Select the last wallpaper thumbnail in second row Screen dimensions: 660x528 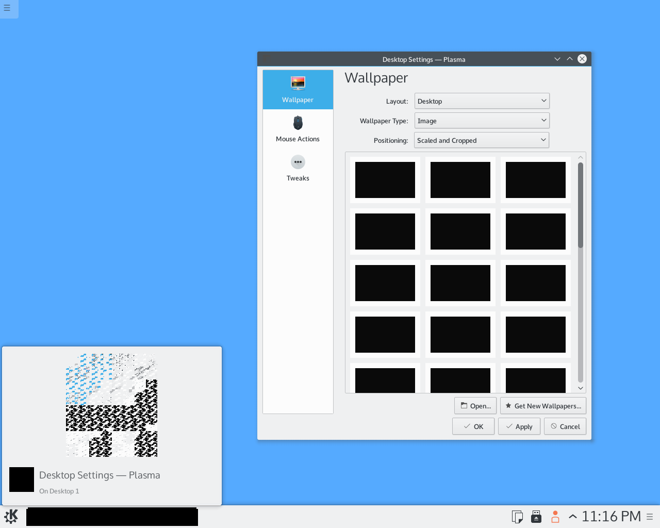pos(536,232)
